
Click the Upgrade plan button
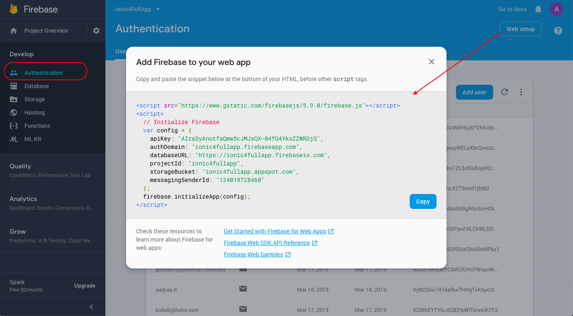tap(85, 286)
